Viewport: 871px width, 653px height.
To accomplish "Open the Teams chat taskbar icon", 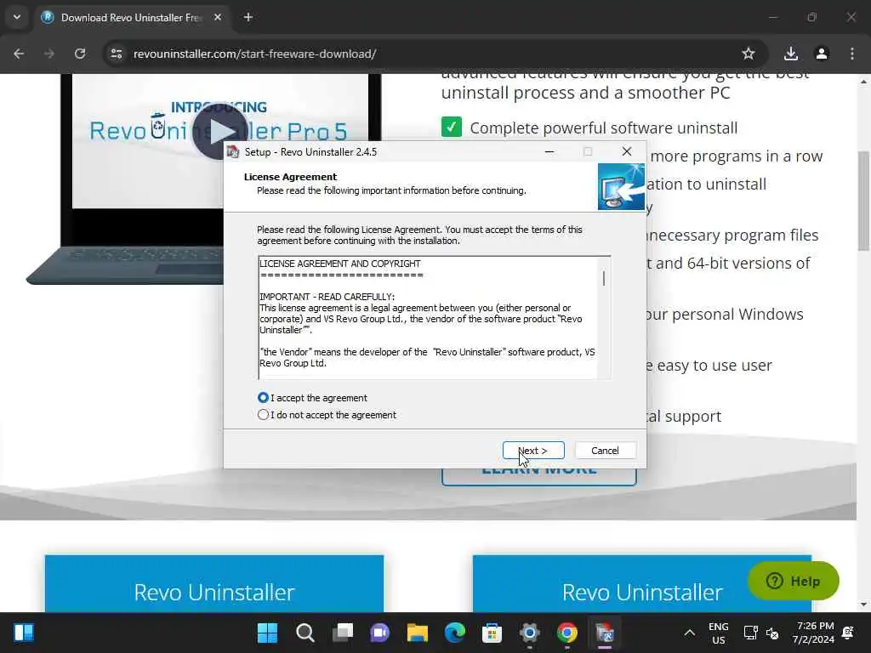I will click(x=380, y=633).
